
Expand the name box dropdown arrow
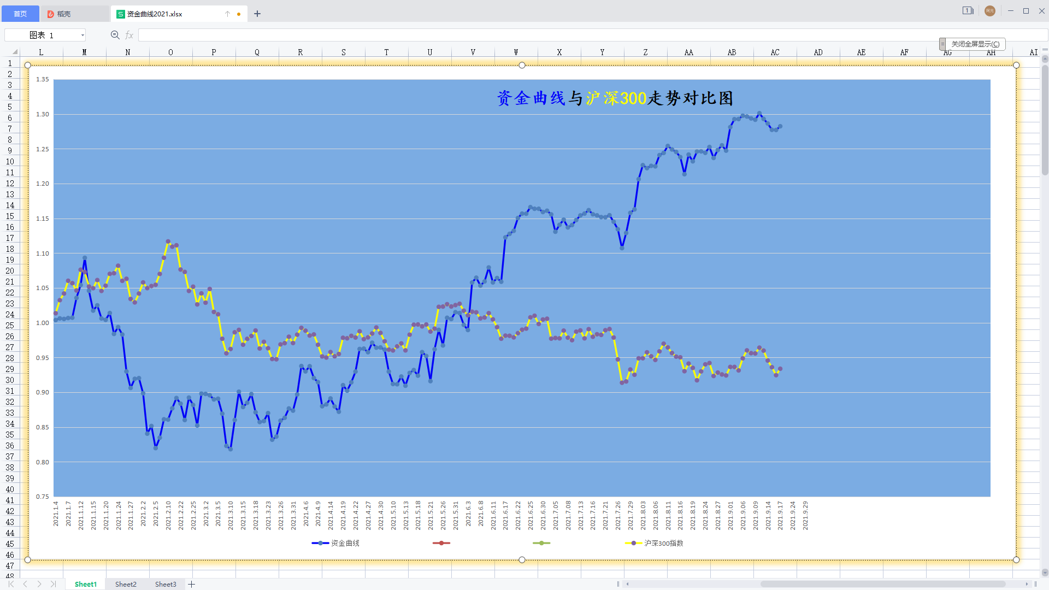click(82, 35)
